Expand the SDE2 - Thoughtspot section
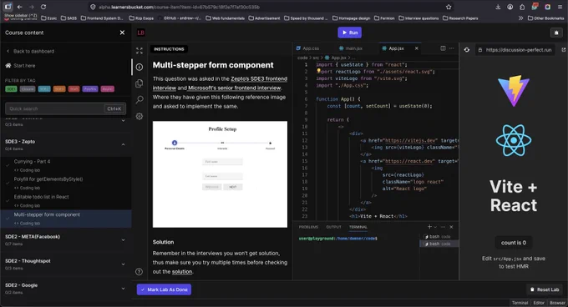The image size is (568, 307). (123, 264)
